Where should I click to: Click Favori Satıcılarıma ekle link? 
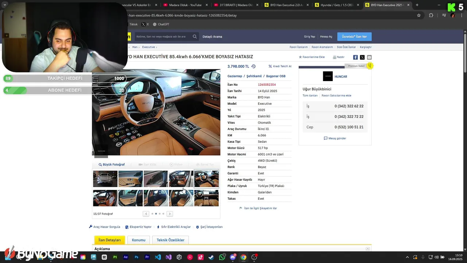pyautogui.click(x=336, y=96)
